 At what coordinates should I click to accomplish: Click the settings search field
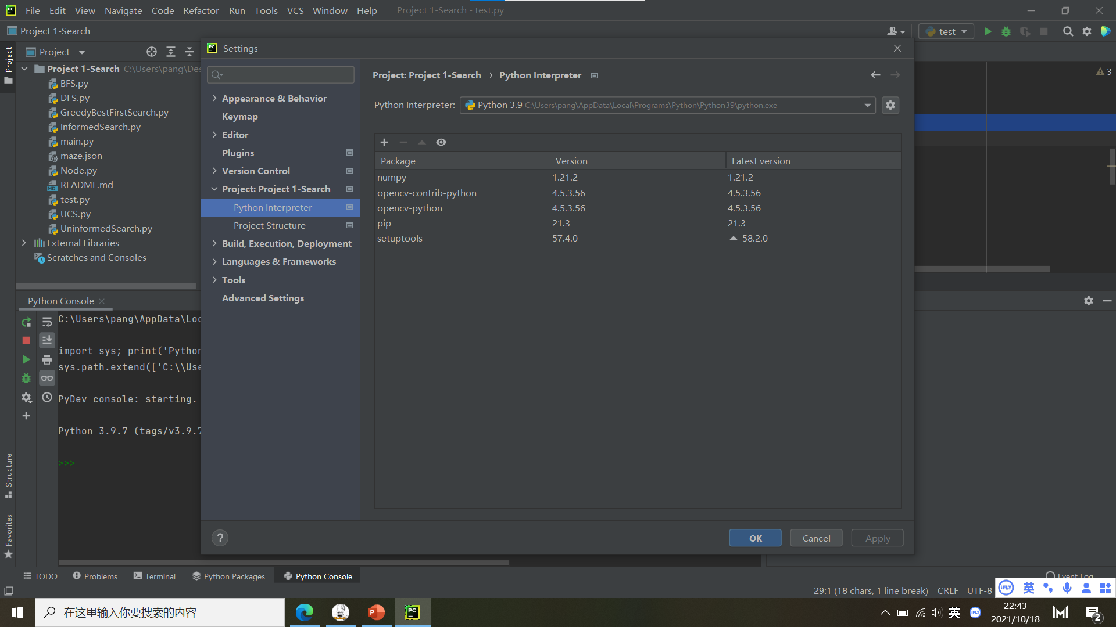click(281, 74)
